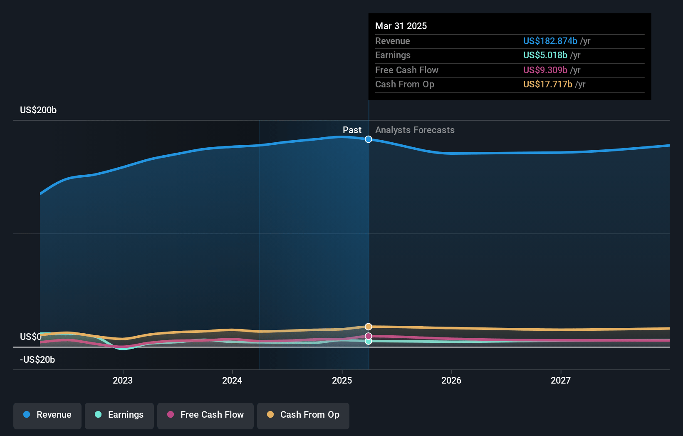This screenshot has height=436, width=683.
Task: Click the Analysts Forecasts label
Action: 415,130
